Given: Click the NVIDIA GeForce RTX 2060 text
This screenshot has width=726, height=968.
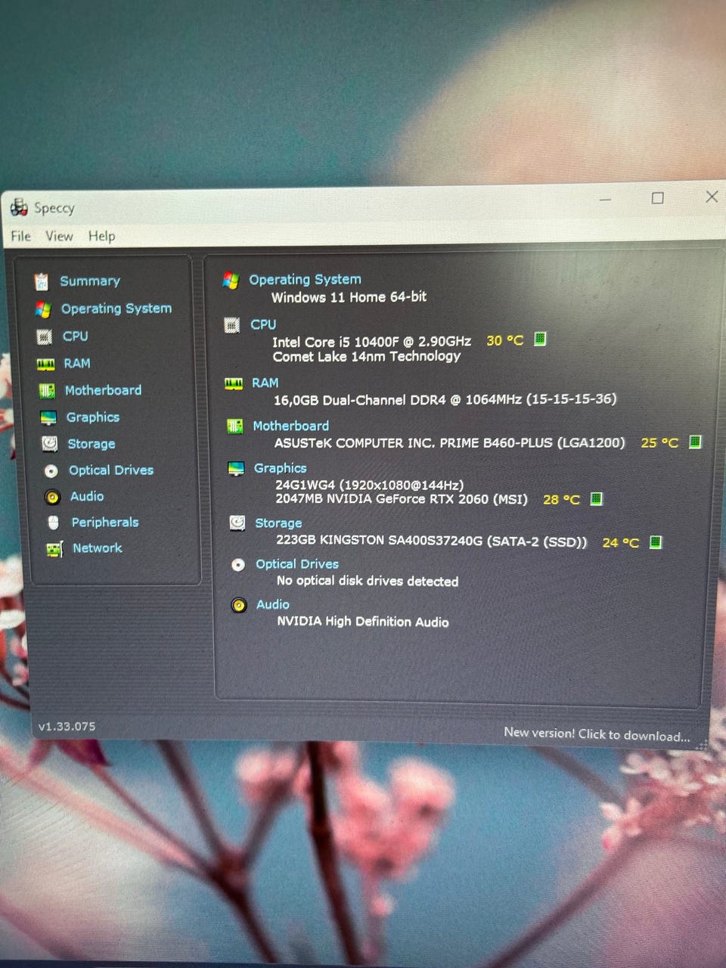Looking at the screenshot, I should [402, 499].
